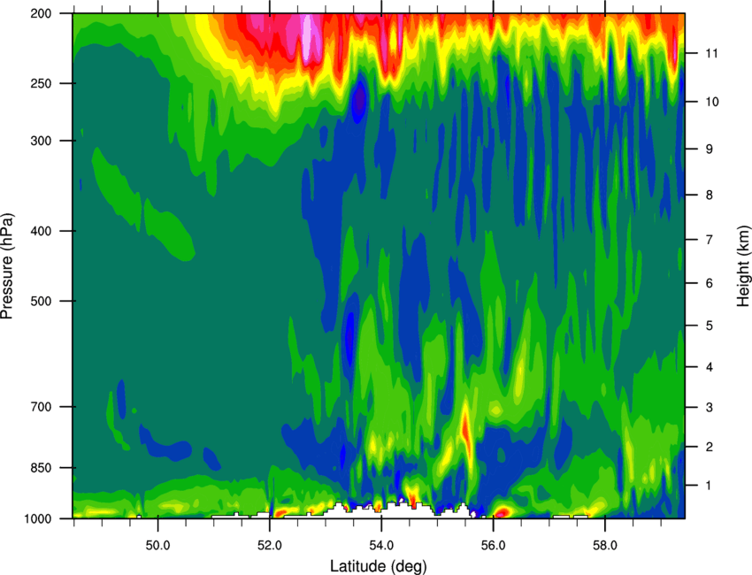Click the 7 km height label
The height and width of the screenshot is (575, 752).
point(710,240)
